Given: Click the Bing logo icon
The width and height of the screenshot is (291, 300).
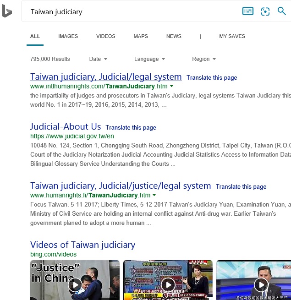Looking at the screenshot, I should point(7,11).
